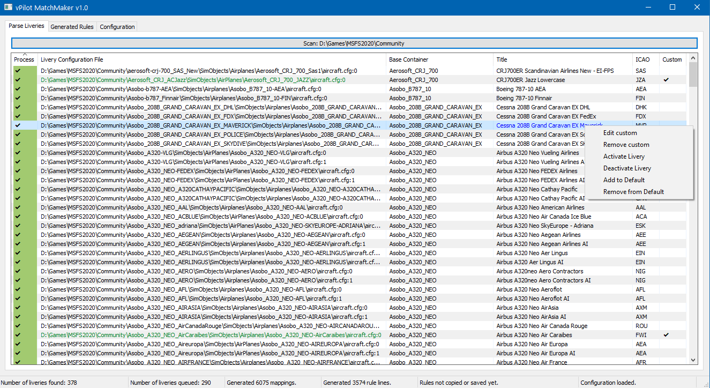Choose Edit custom from context menu
Screen dimensions: 710x388
coord(620,133)
